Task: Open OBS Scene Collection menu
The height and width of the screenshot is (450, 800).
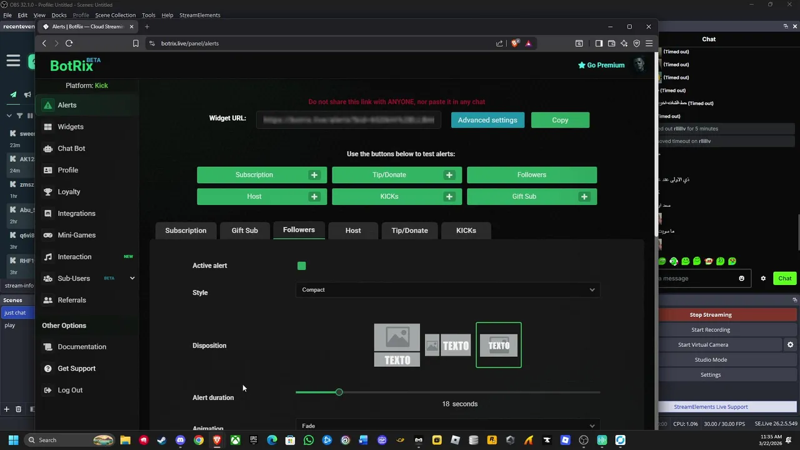Action: (115, 15)
